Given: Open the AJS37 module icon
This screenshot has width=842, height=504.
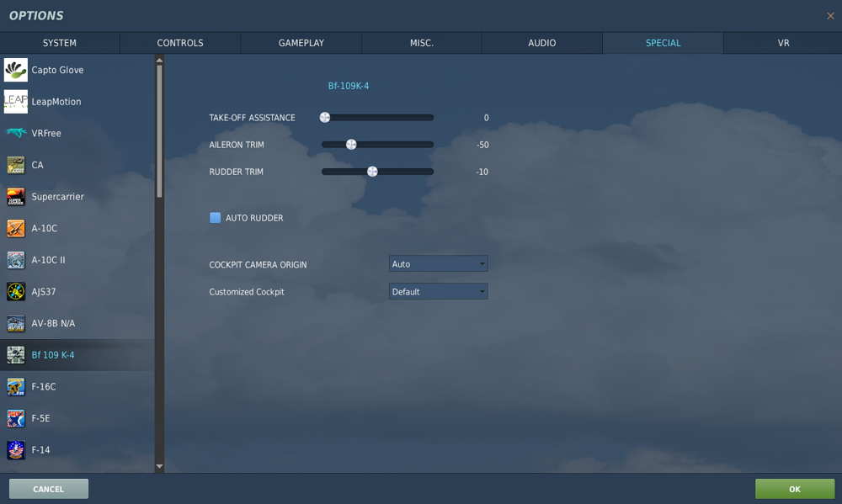Looking at the screenshot, I should tap(15, 291).
